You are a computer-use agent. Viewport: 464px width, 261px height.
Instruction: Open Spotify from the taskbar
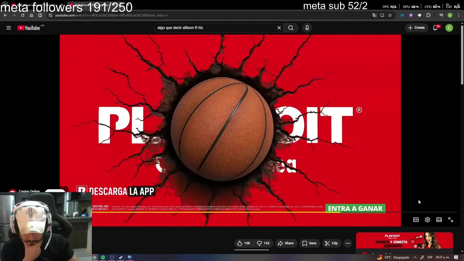[x=103, y=258]
